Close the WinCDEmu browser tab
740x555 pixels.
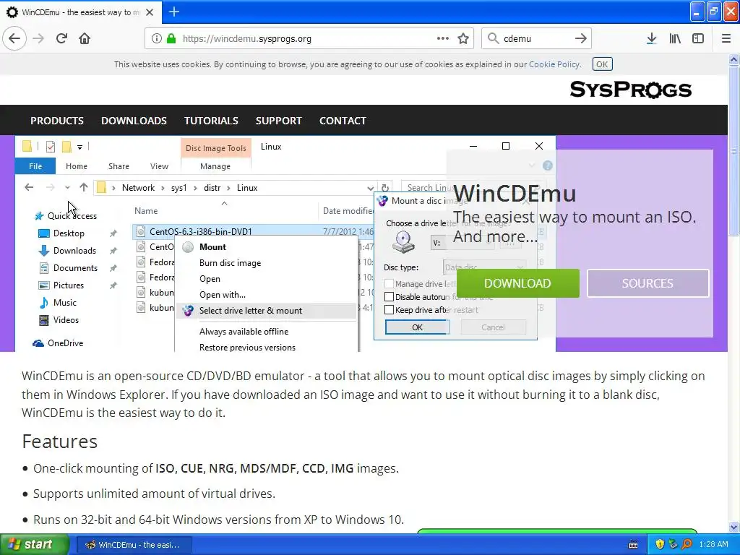(x=149, y=12)
